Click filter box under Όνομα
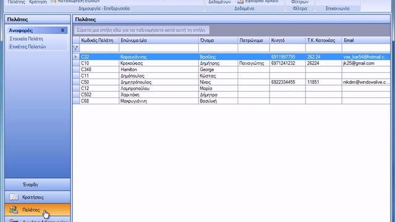This screenshot has height=222, width=395. (218, 48)
